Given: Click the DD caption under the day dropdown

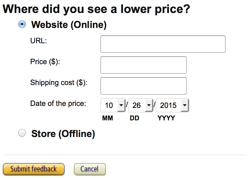Looking at the screenshot, I should coord(135,118).
